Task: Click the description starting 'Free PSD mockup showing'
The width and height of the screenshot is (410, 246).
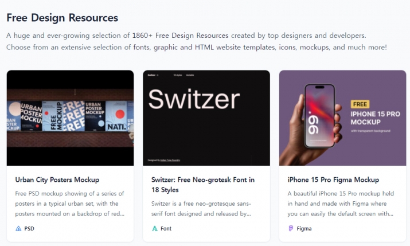Action: point(70,204)
